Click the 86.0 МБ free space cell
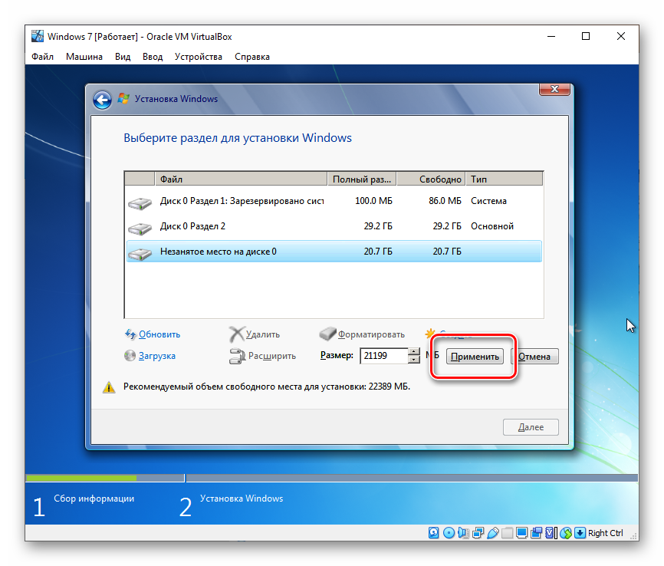The width and height of the screenshot is (664, 566). pos(445,201)
